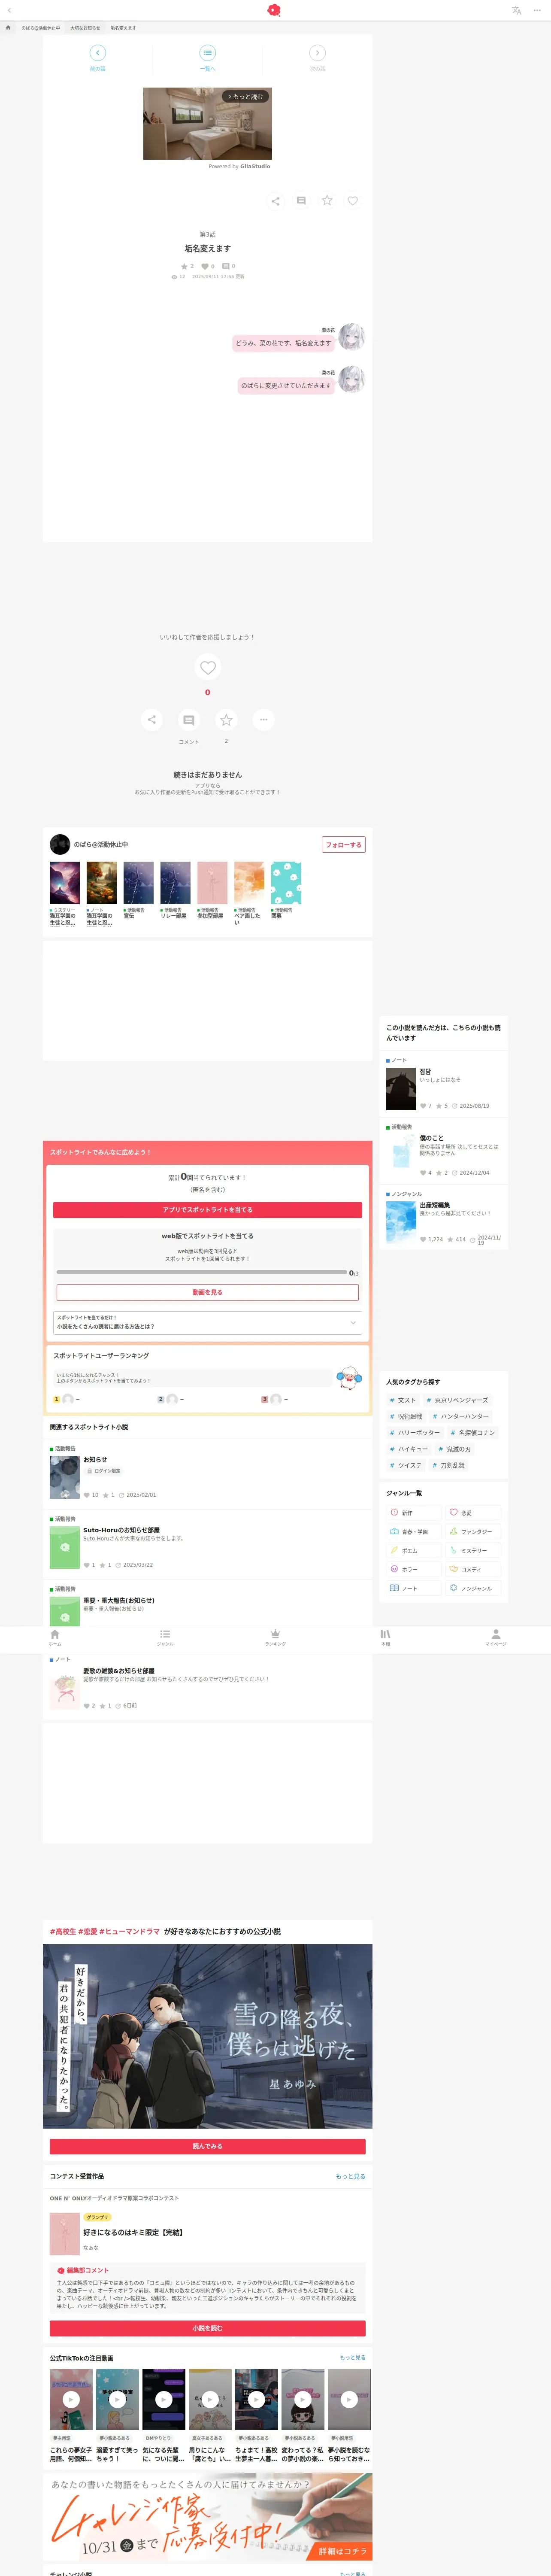Open マイページ in the bottom navigation
Viewport: 551px width, 2576px height.
496,1637
